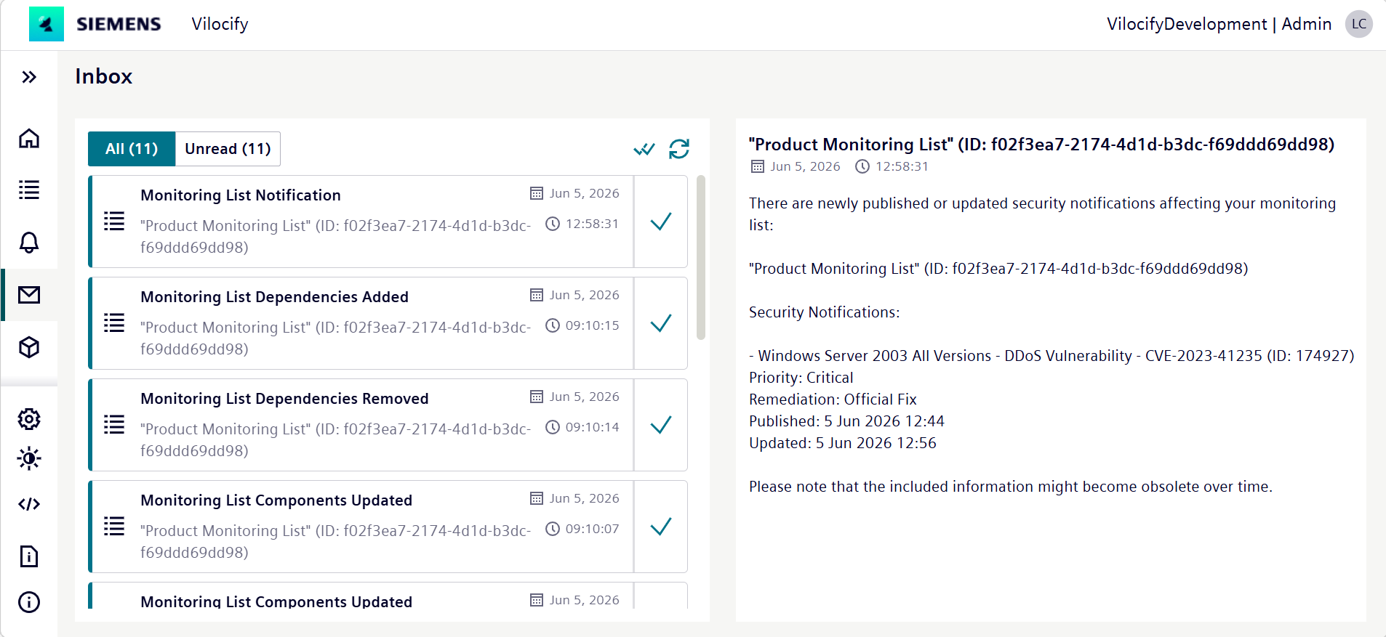Expand the sidebar navigation chevrons
The width and height of the screenshot is (1386, 637).
[x=29, y=77]
